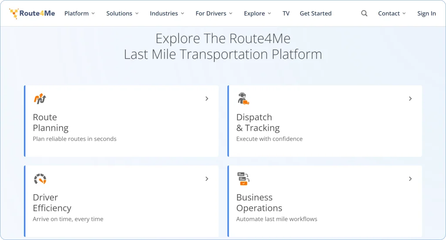This screenshot has width=446, height=240.
Task: Click the Route Planning card chevron
Action: (x=207, y=99)
